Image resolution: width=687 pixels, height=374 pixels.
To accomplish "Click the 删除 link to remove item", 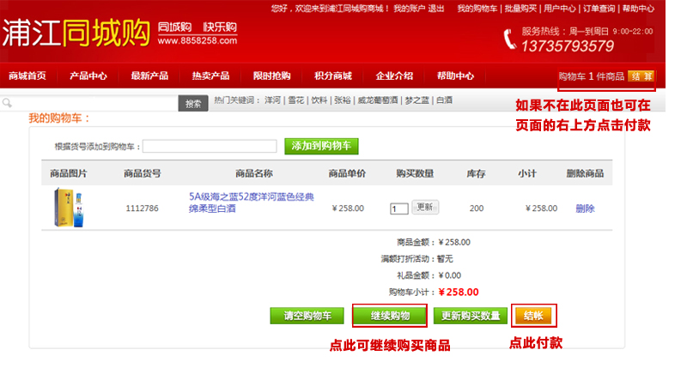I will tap(585, 208).
